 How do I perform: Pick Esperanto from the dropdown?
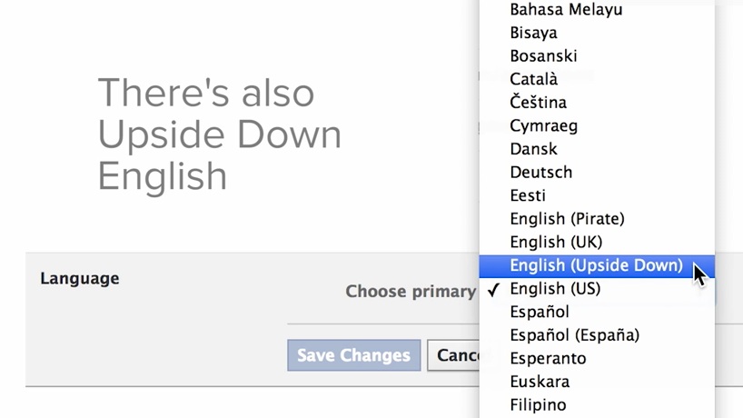point(548,358)
